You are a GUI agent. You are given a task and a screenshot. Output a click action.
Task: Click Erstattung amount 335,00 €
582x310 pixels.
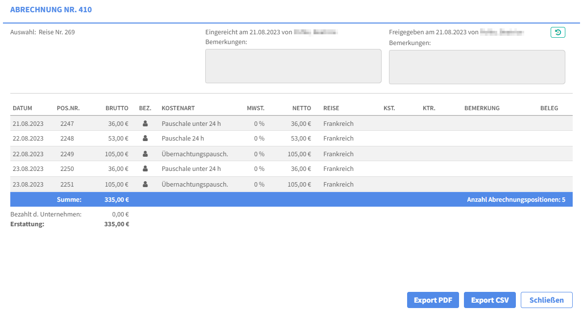[117, 224]
